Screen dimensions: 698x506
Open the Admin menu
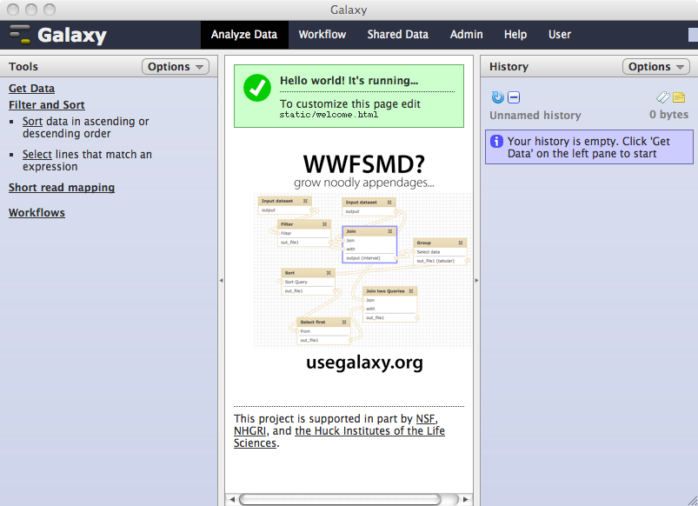point(466,35)
